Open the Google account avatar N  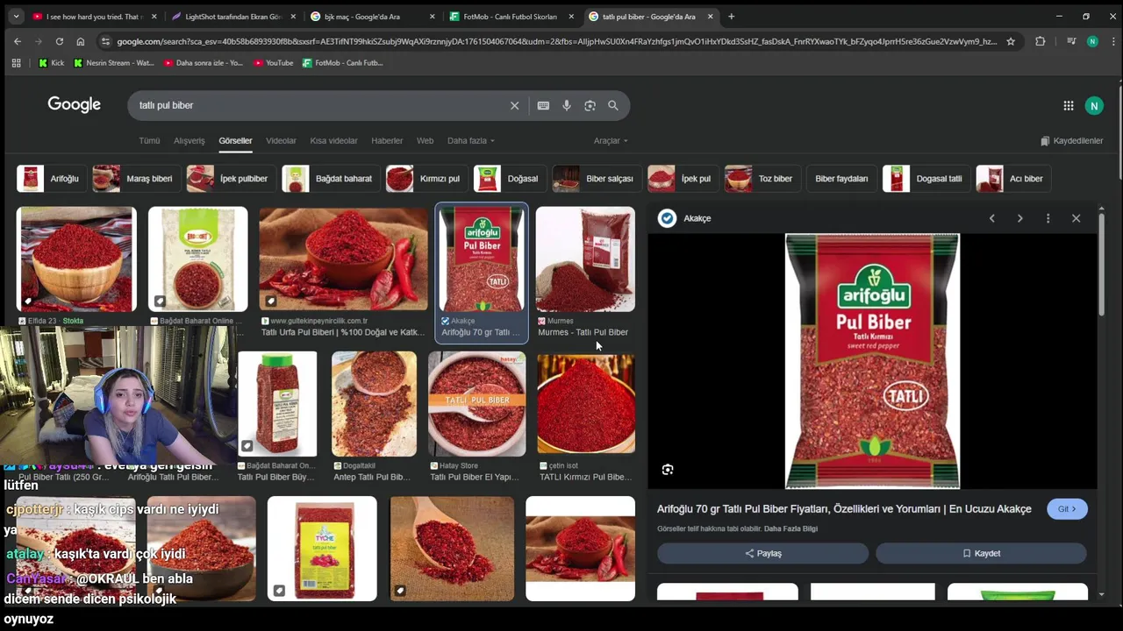[x=1093, y=105]
